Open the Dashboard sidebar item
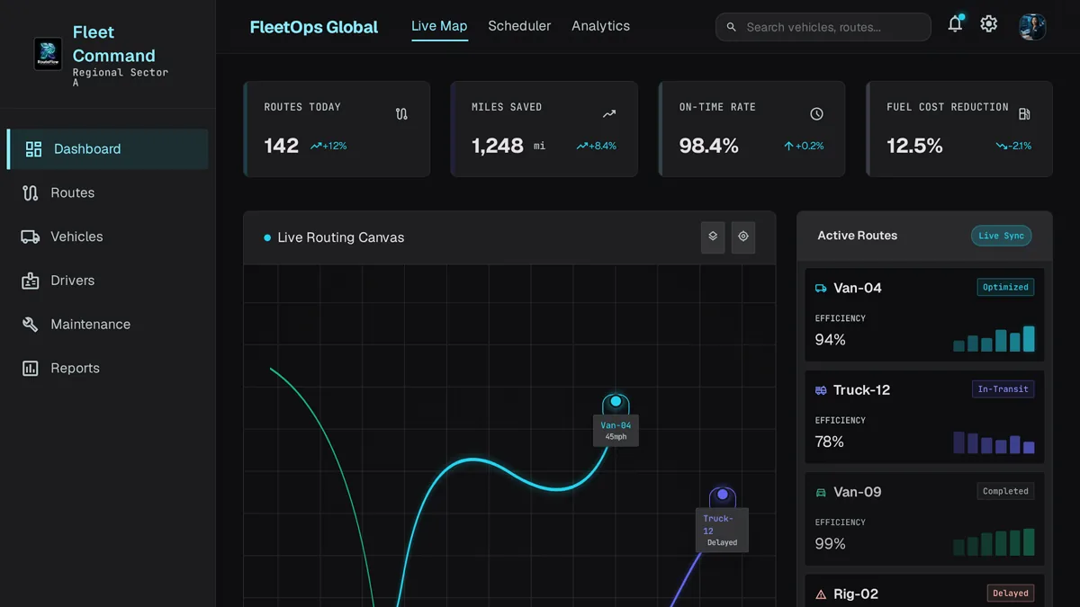This screenshot has width=1080, height=607. pyautogui.click(x=108, y=149)
